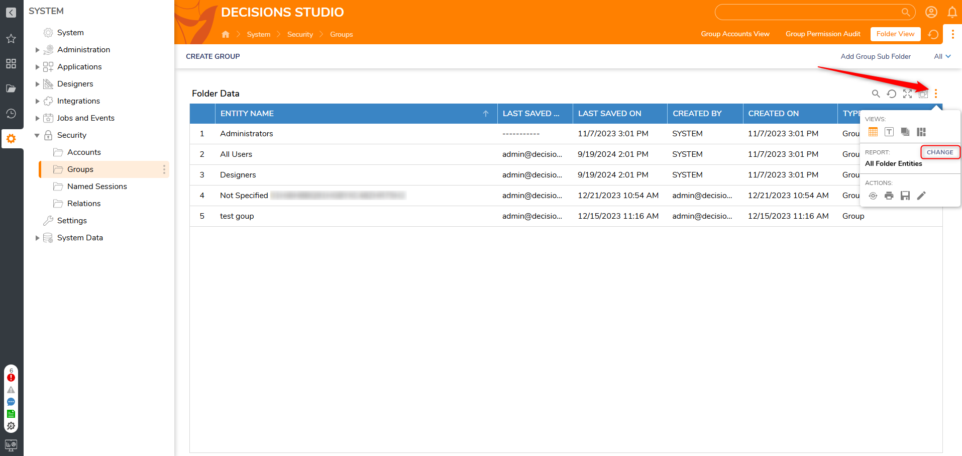Select the test goup row

[566, 216]
